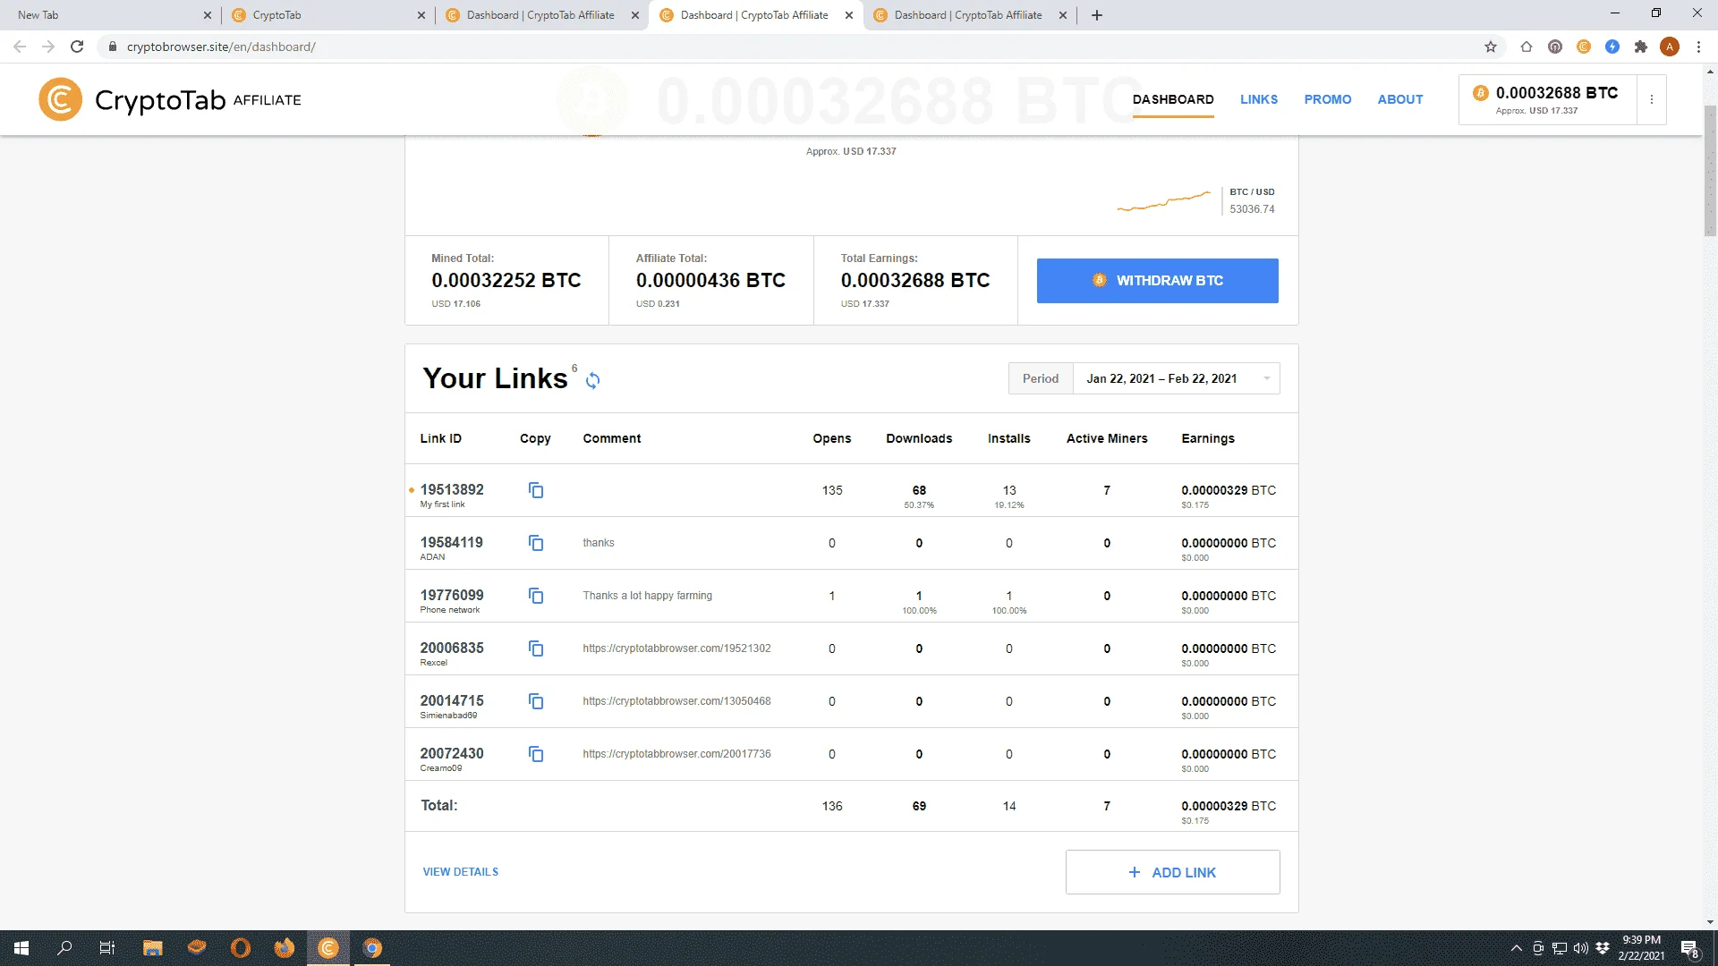Image resolution: width=1718 pixels, height=966 pixels.
Task: Open the Chrome profile avatar
Action: click(1670, 47)
